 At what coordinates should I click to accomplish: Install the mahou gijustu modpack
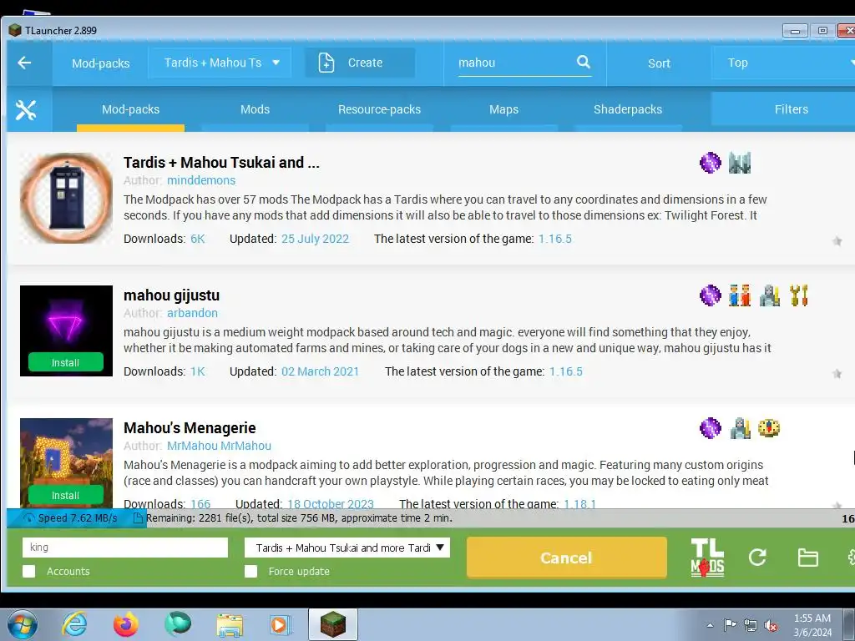click(65, 362)
